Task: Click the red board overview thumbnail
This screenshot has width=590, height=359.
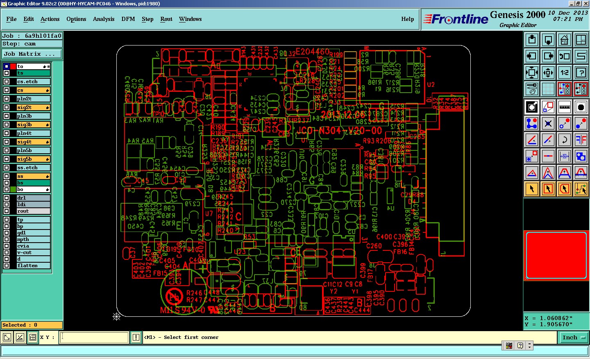Action: 556,256
